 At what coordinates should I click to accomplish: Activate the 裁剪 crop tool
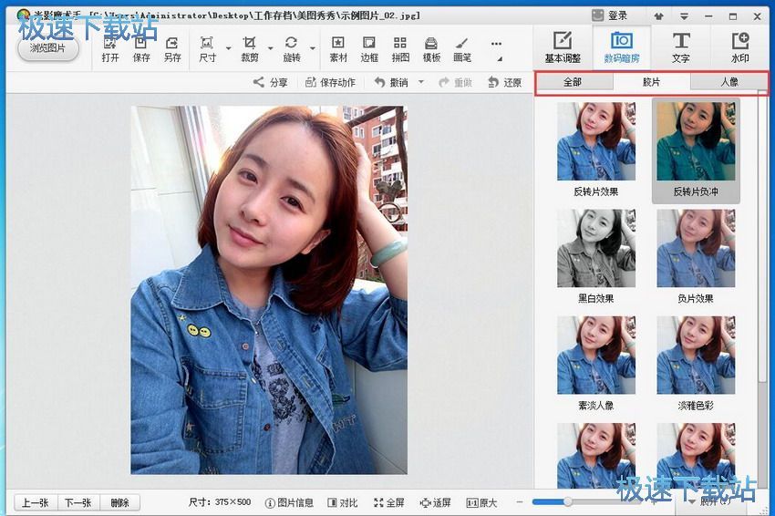pyautogui.click(x=250, y=49)
